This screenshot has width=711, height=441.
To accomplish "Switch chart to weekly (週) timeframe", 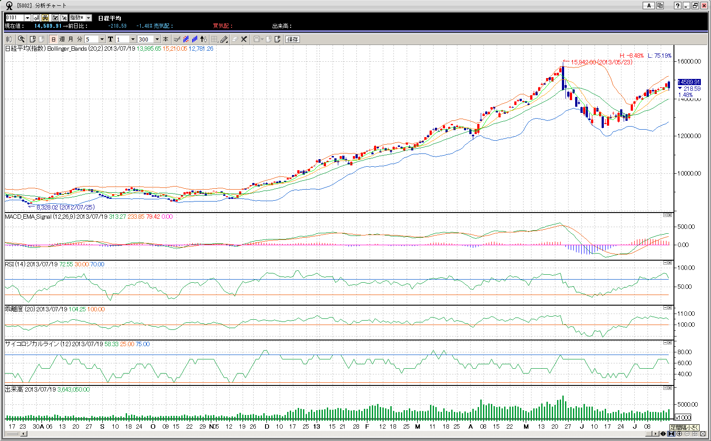I will point(62,39).
